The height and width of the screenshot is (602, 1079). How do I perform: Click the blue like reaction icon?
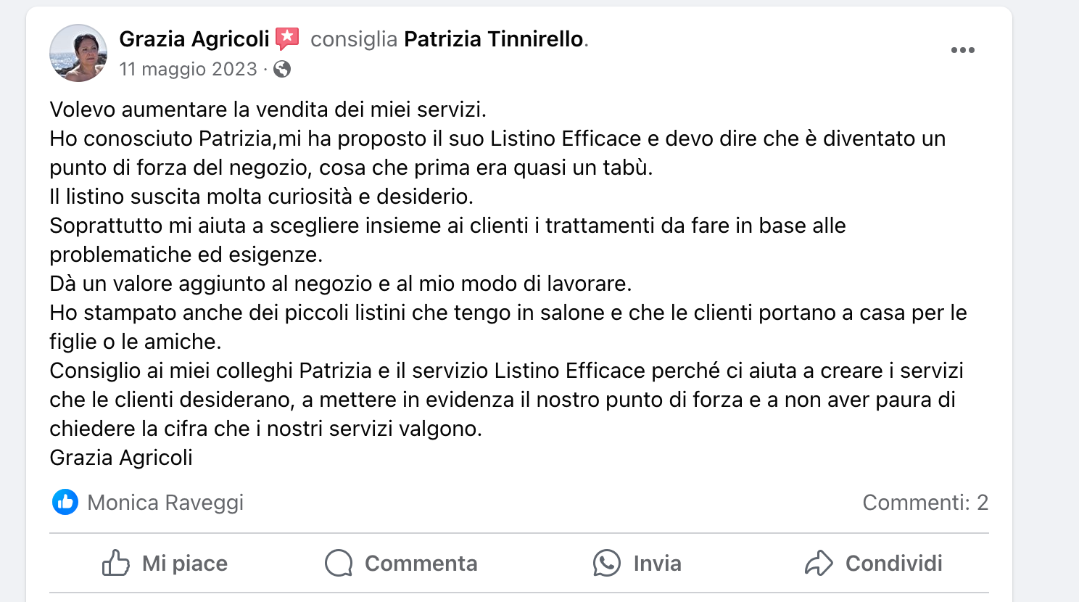[65, 502]
